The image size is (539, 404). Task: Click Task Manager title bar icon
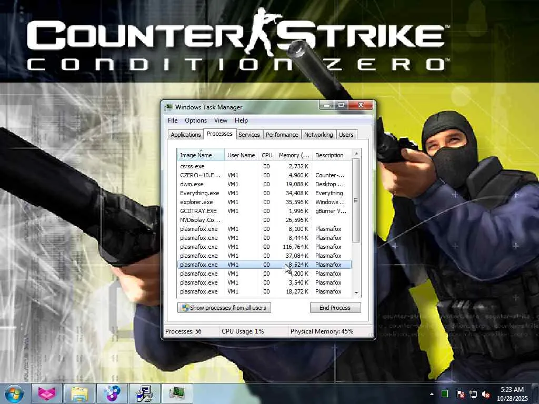168,107
